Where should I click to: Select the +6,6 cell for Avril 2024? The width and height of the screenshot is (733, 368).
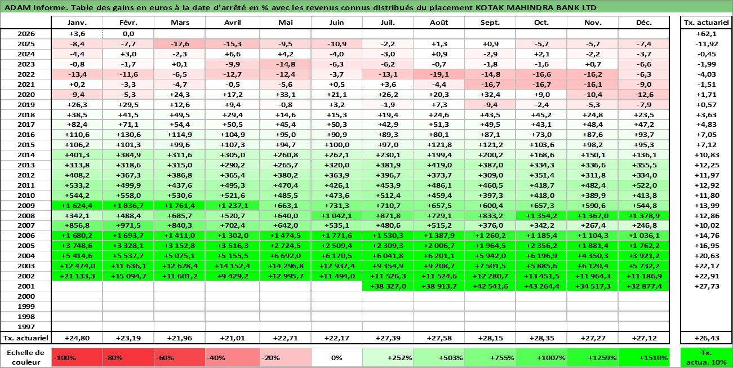click(x=232, y=54)
